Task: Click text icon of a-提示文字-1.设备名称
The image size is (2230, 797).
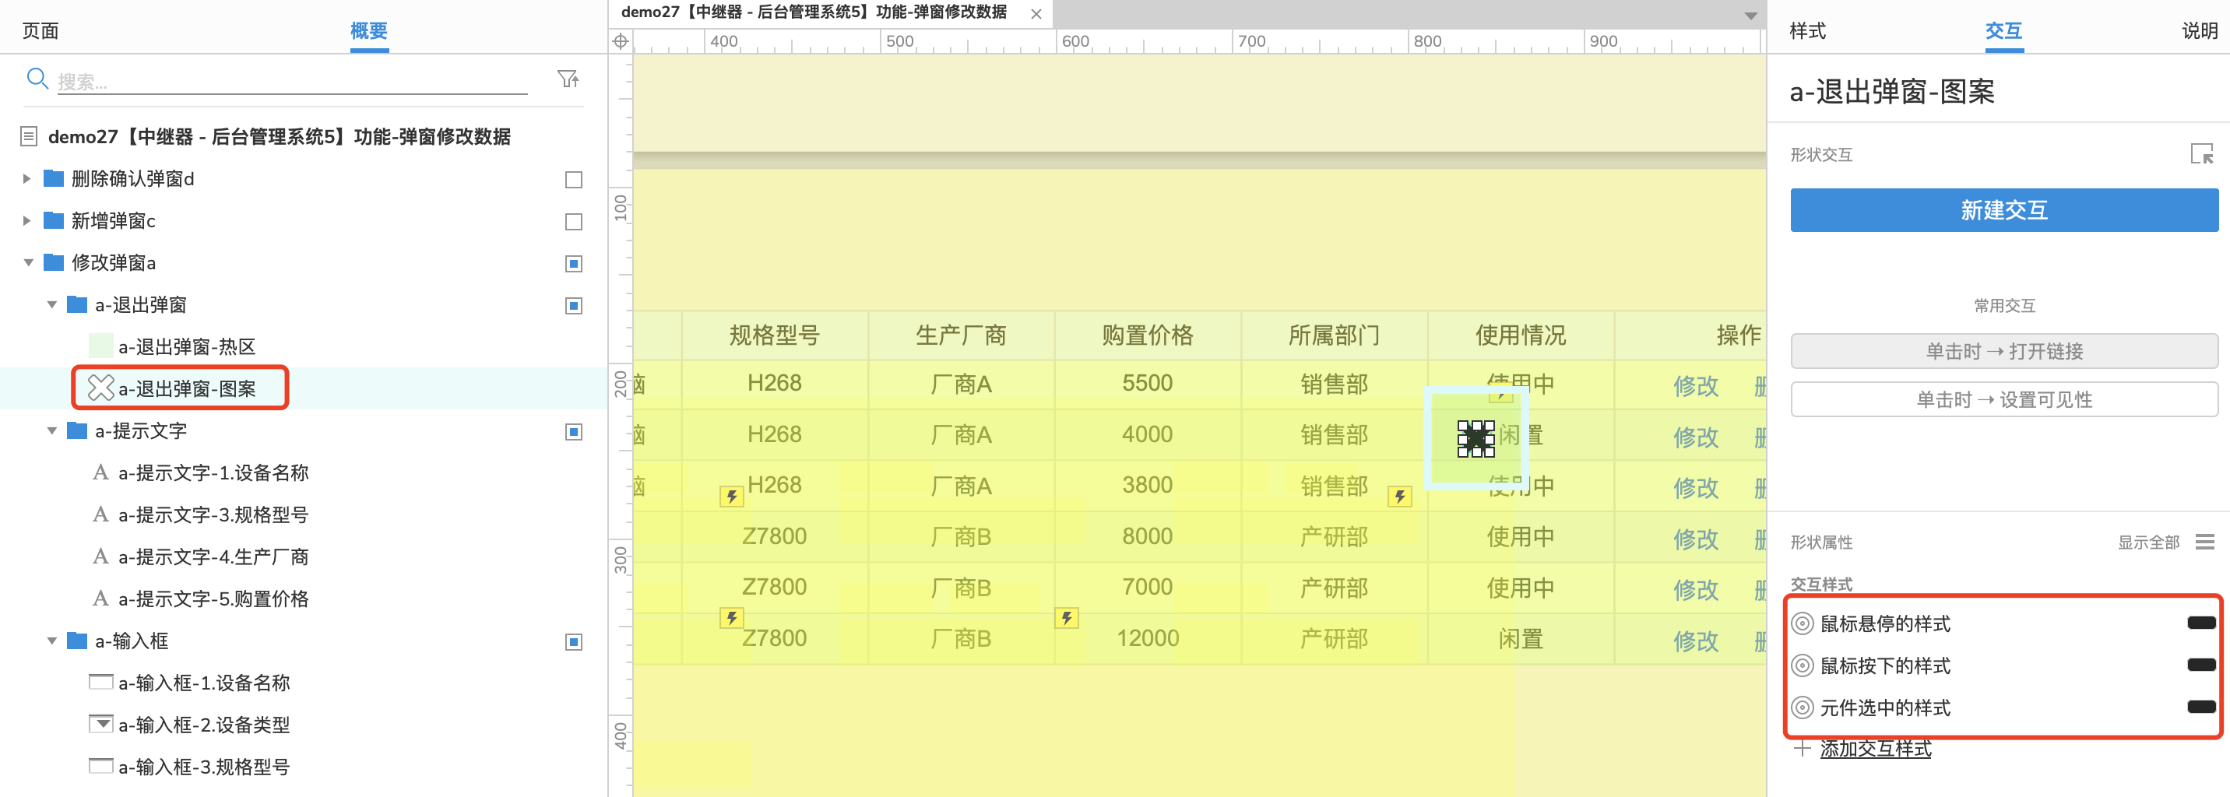Action: point(101,472)
